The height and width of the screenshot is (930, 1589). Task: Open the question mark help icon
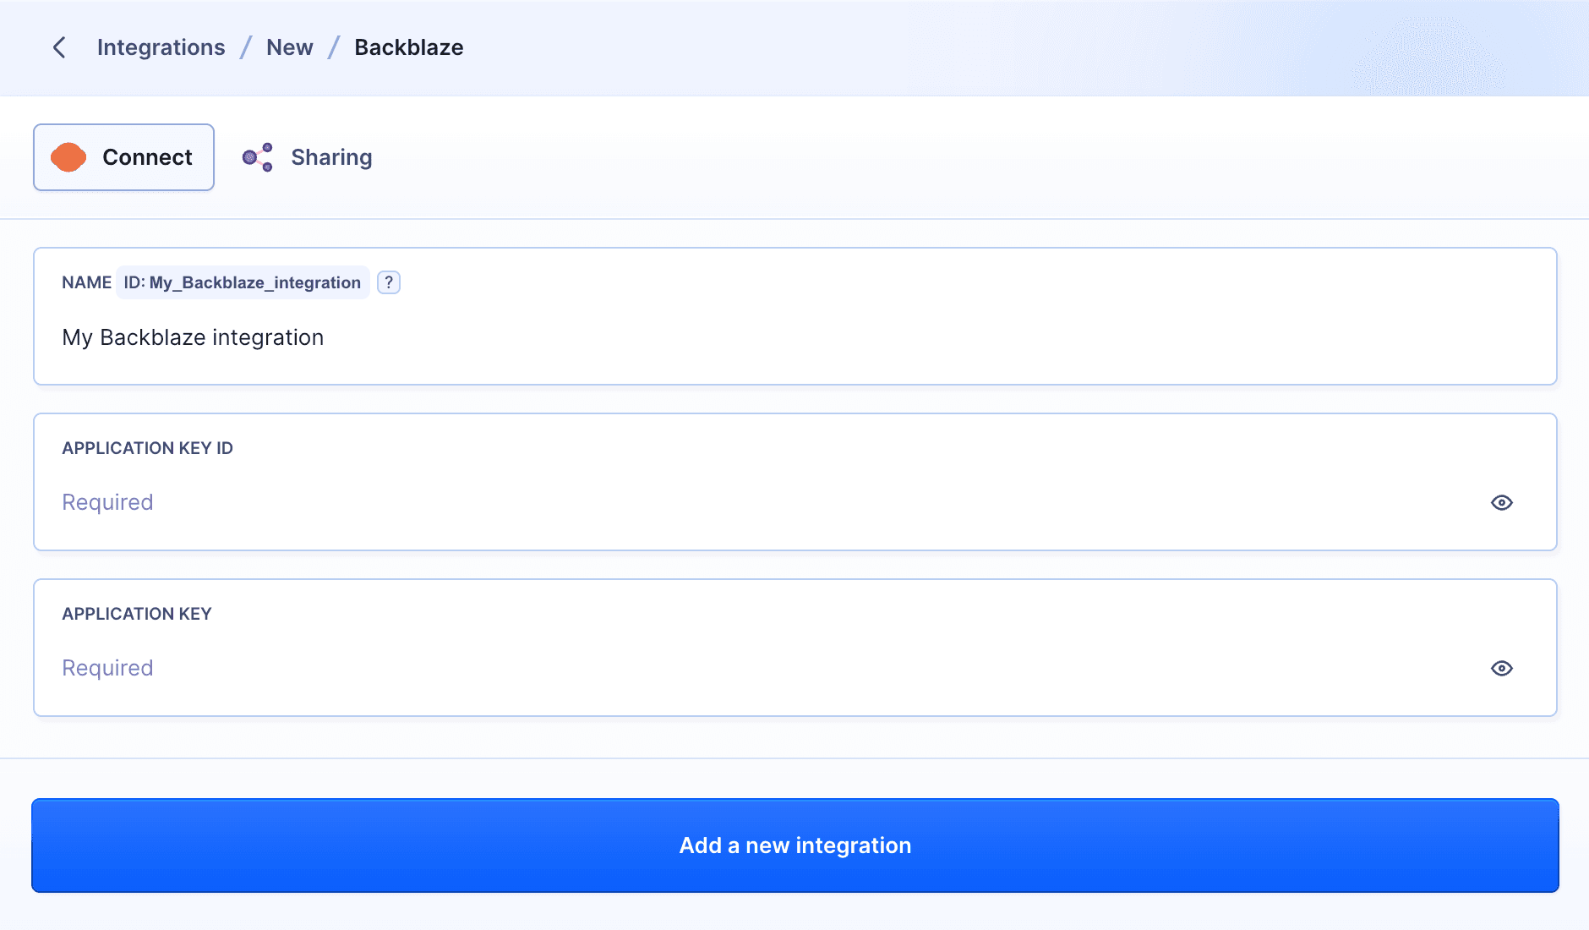click(389, 282)
